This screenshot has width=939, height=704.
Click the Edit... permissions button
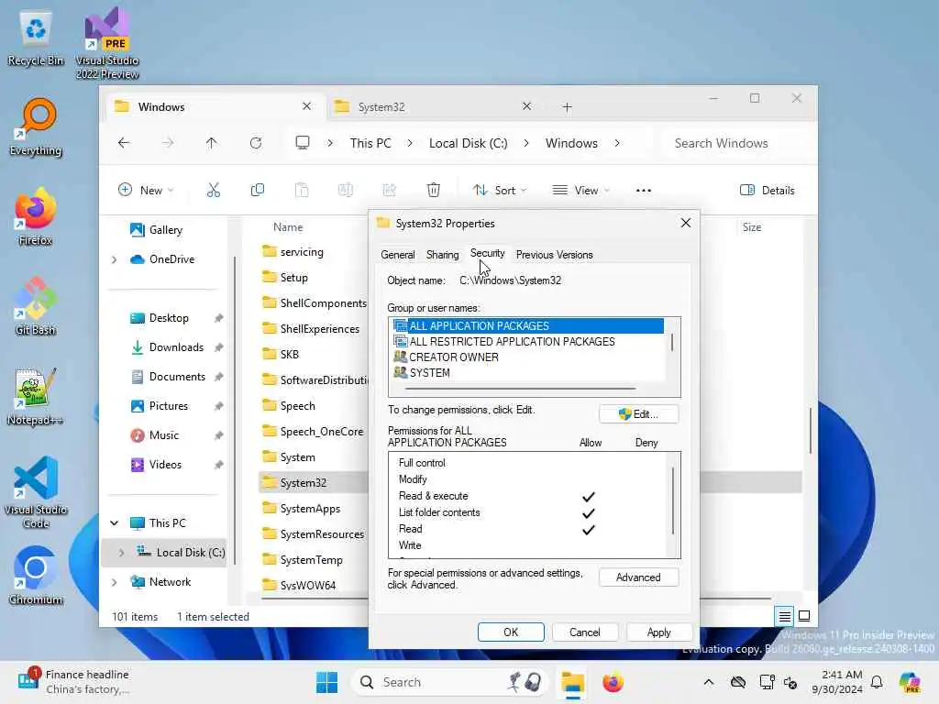[x=638, y=414]
